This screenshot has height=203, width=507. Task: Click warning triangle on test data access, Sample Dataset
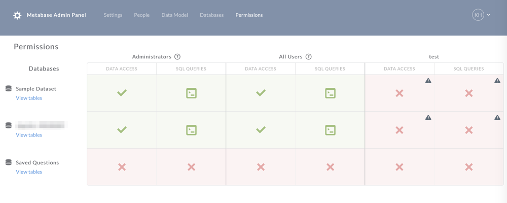(428, 81)
